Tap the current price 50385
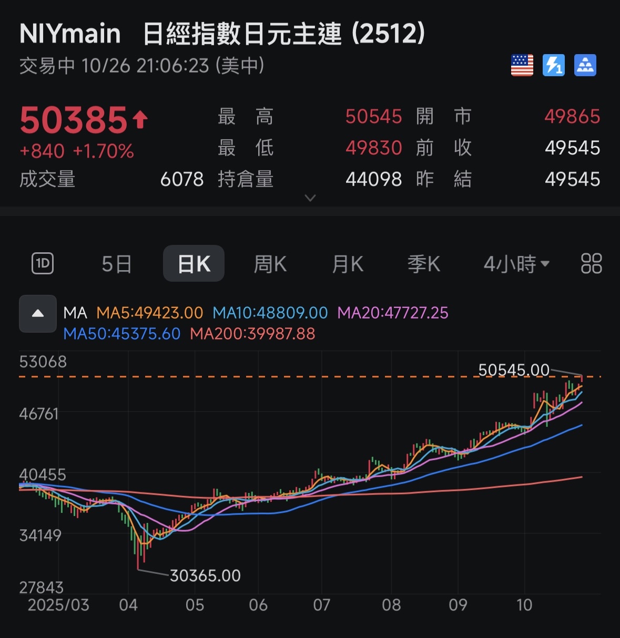The width and height of the screenshot is (620, 638). 74,120
